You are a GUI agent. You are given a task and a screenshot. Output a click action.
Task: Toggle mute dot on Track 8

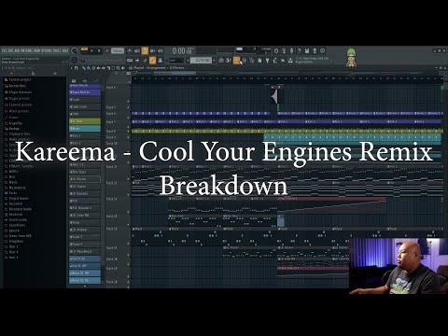[x=128, y=132]
